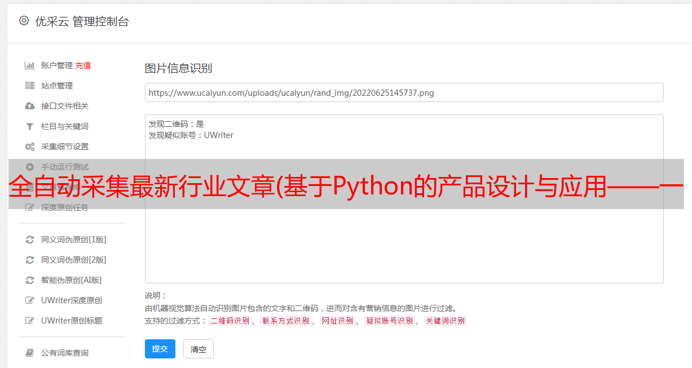Screen dimensions: 692x368
Task: Click the 智能伪原创[AI版] refresh icon
Action: click(30, 280)
